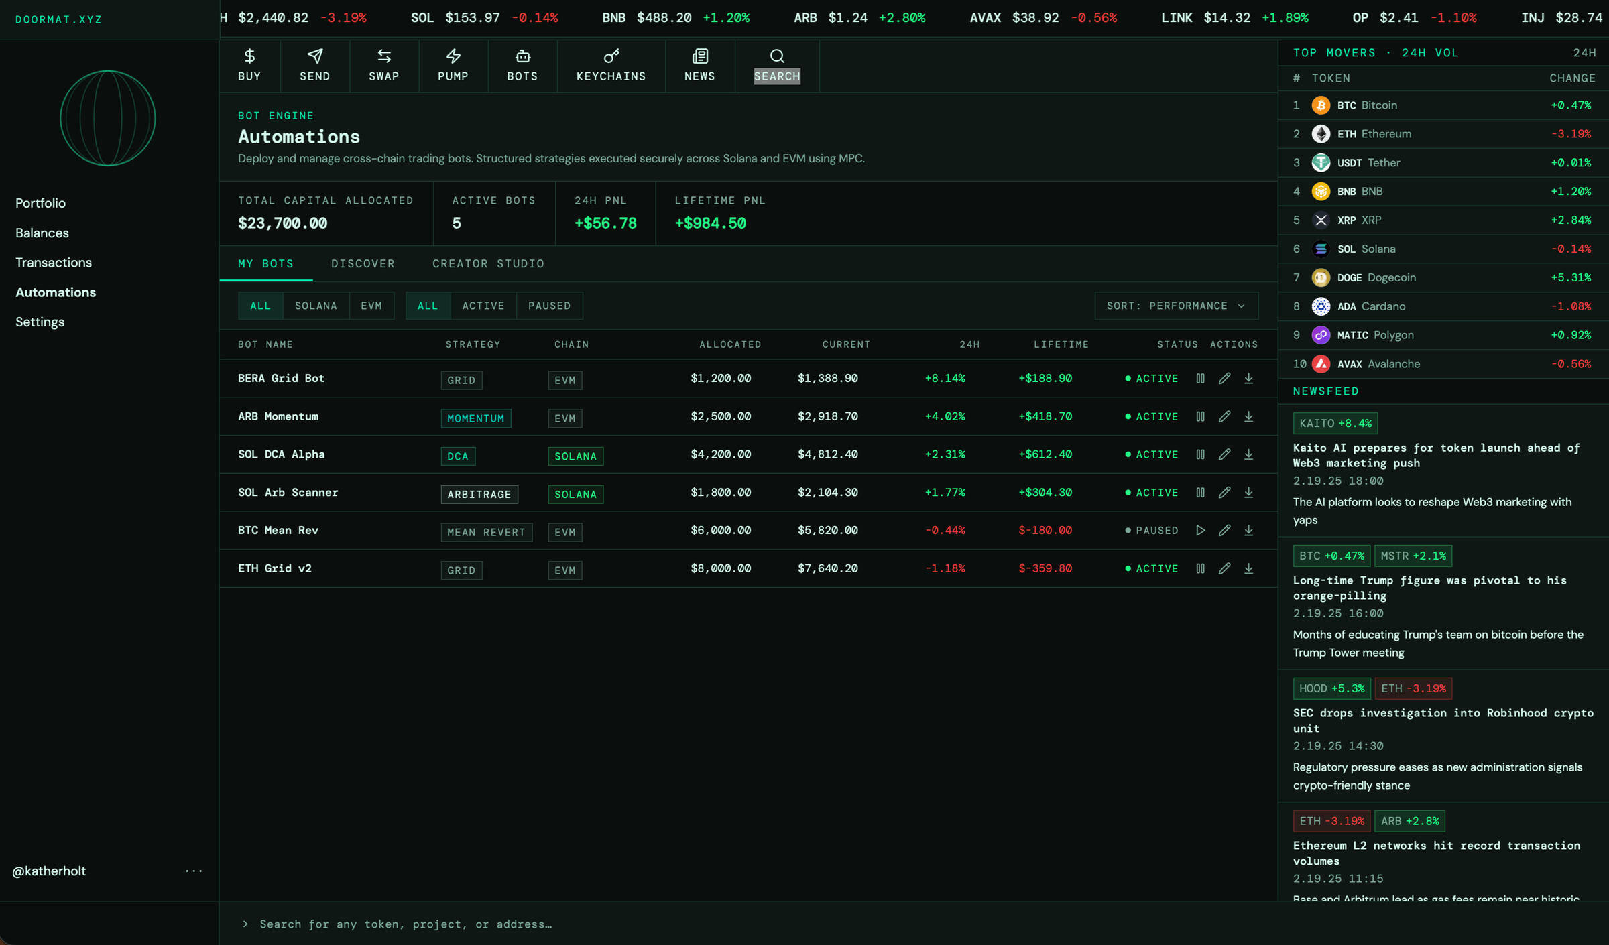Expand the Sort: Performance dropdown
Screen dimensions: 1609x945
(1176, 306)
